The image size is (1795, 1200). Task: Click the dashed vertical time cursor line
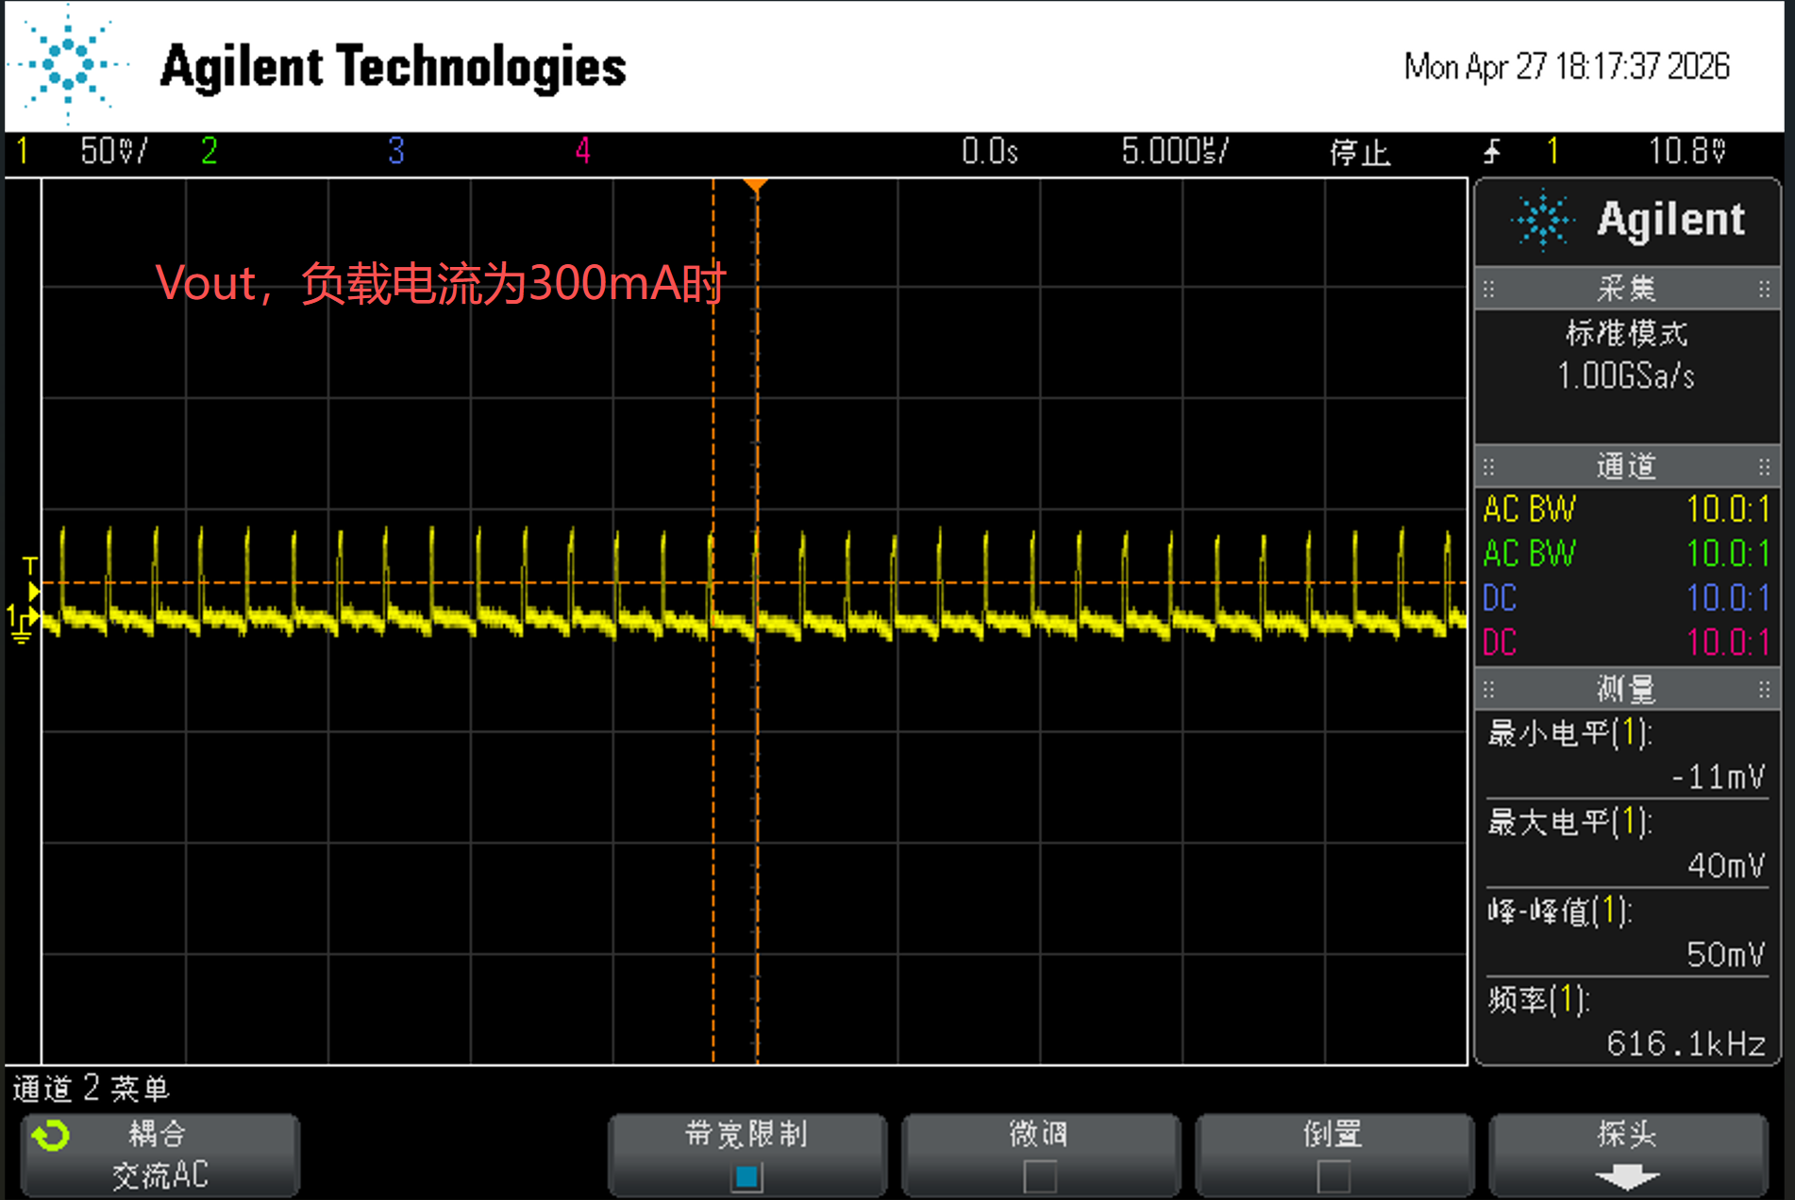pyautogui.click(x=713, y=621)
